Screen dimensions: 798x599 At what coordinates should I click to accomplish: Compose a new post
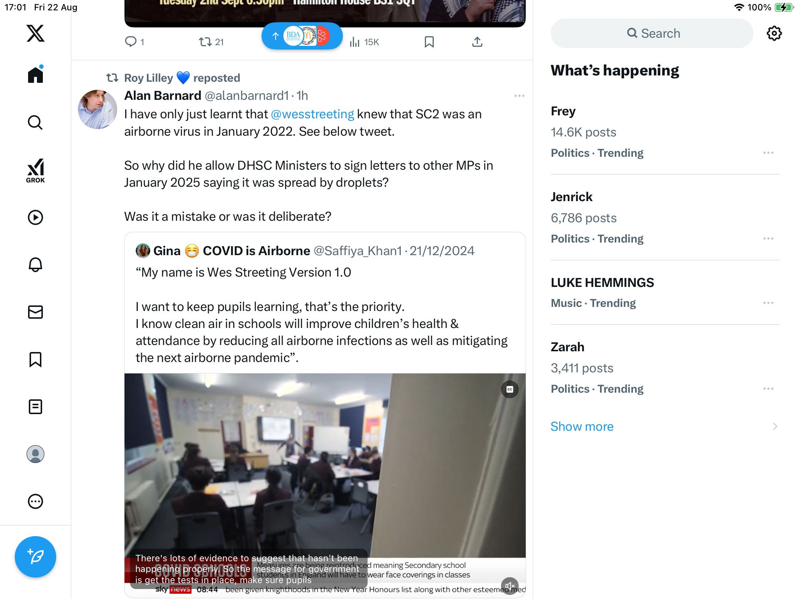pos(35,557)
